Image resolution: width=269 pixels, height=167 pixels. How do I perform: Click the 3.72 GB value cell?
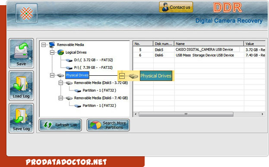tap(255, 50)
